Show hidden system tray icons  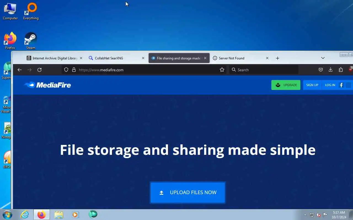(x=305, y=215)
